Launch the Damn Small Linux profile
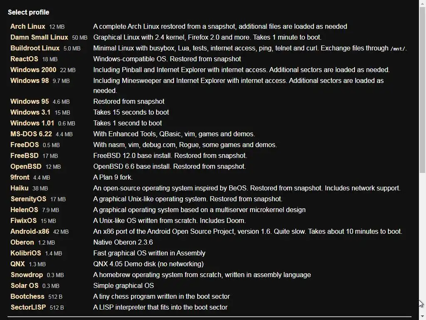426x320 pixels. point(39,37)
